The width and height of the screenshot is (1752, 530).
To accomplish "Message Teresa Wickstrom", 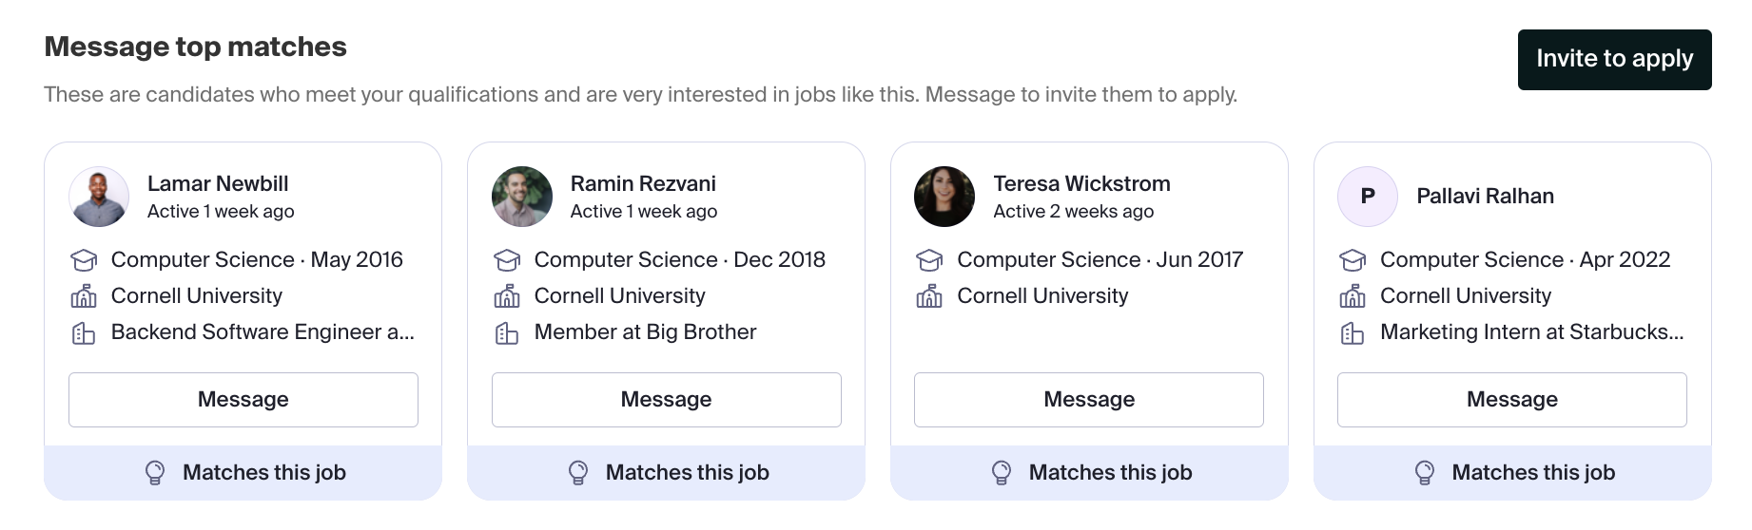I will pos(1089,400).
